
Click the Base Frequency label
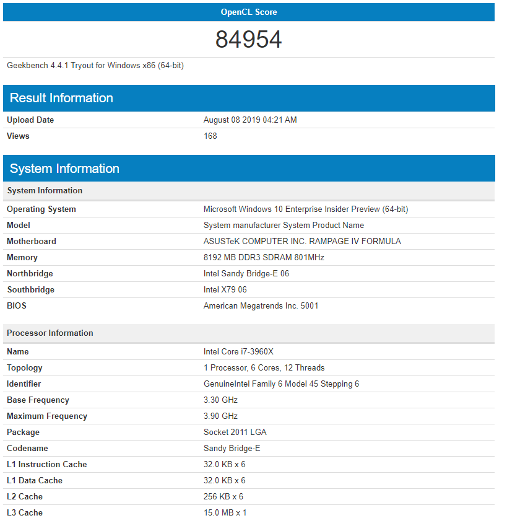click(x=38, y=400)
